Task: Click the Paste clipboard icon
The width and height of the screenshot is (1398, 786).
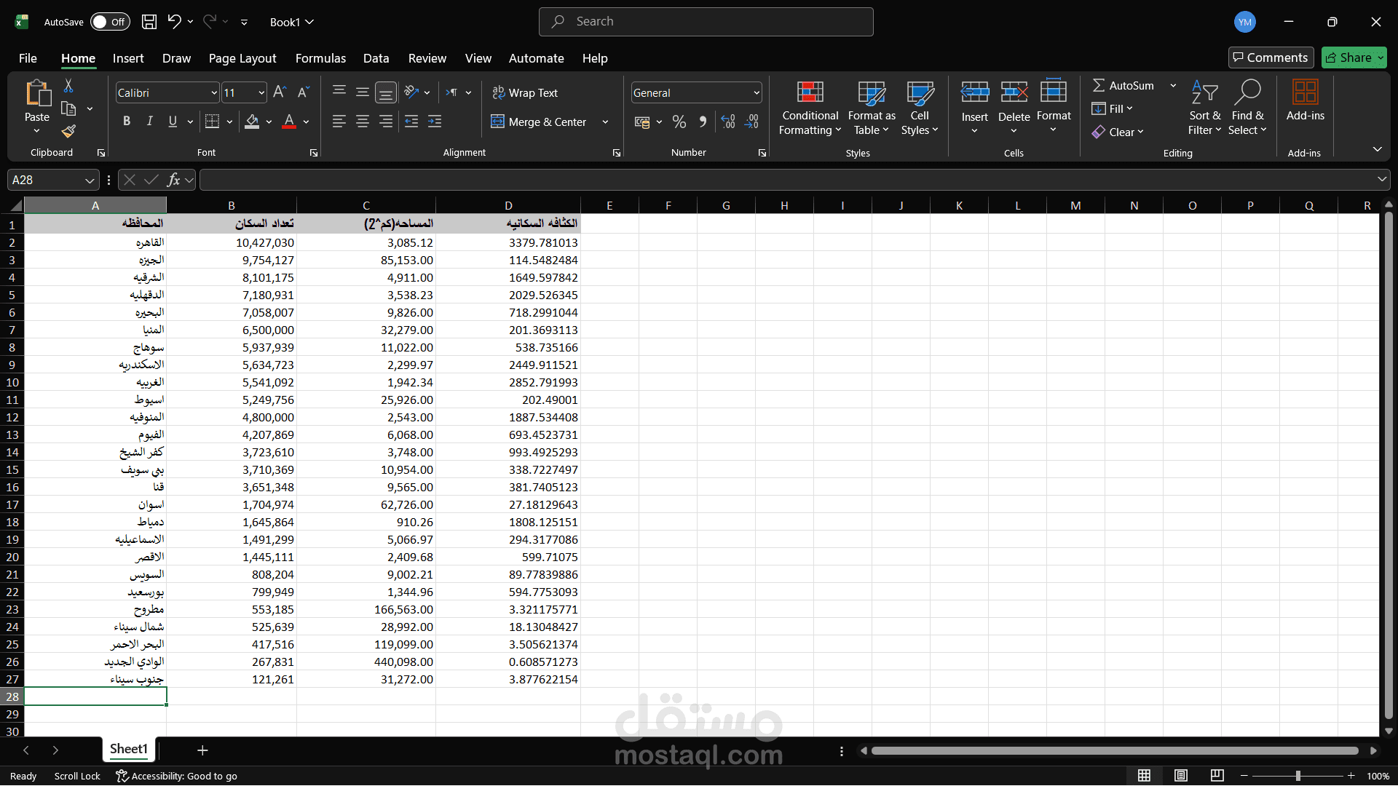Action: [x=37, y=94]
